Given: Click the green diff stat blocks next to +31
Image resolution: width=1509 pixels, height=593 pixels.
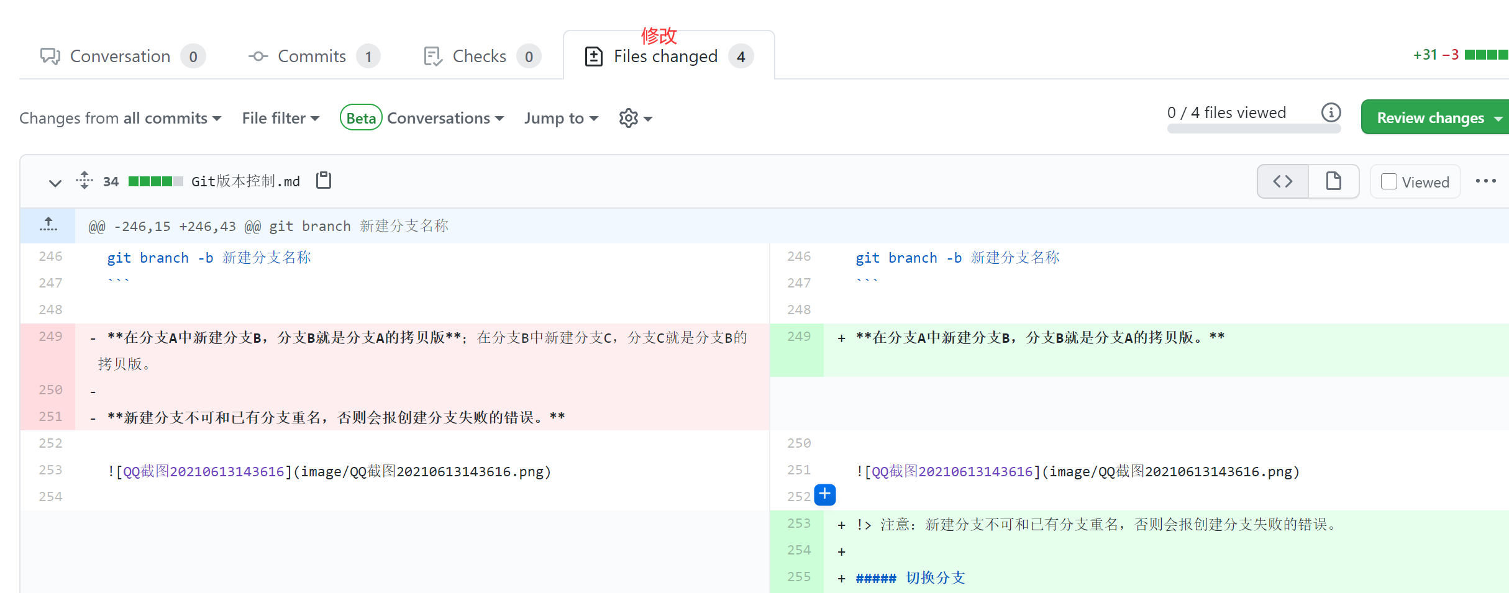Looking at the screenshot, I should [1486, 55].
